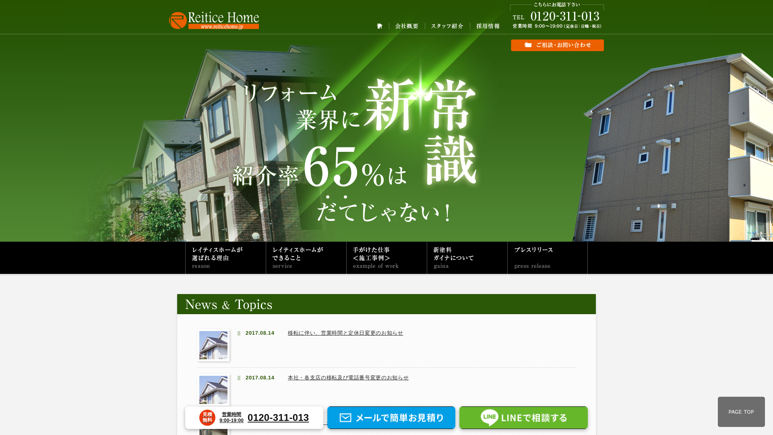Click the red 見積無料 badge

207,418
